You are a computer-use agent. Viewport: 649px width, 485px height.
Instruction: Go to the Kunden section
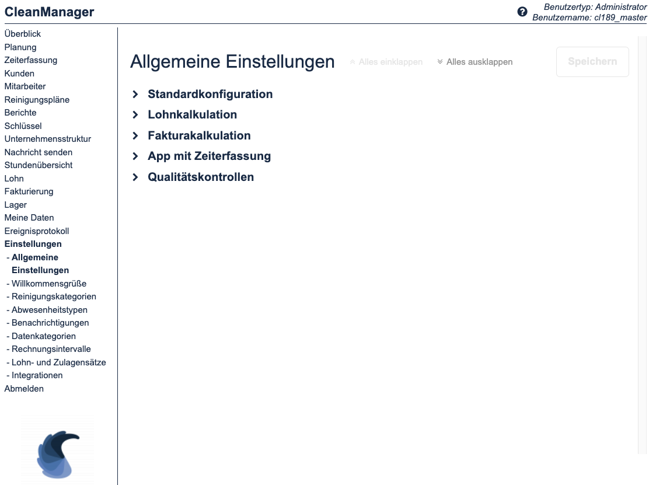pos(19,74)
